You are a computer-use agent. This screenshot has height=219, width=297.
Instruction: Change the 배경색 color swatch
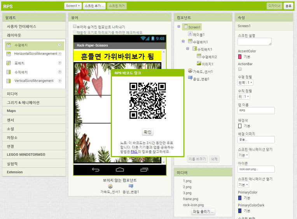pyautogui.click(x=240, y=126)
